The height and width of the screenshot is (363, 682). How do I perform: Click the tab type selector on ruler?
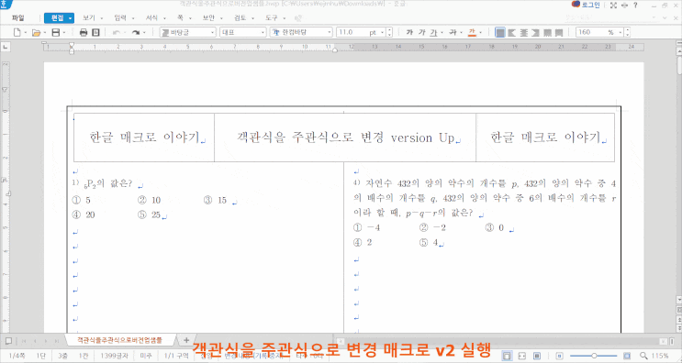pos(5,47)
